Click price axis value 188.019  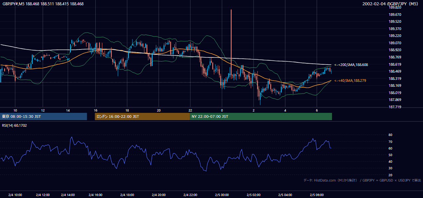coord(395,93)
